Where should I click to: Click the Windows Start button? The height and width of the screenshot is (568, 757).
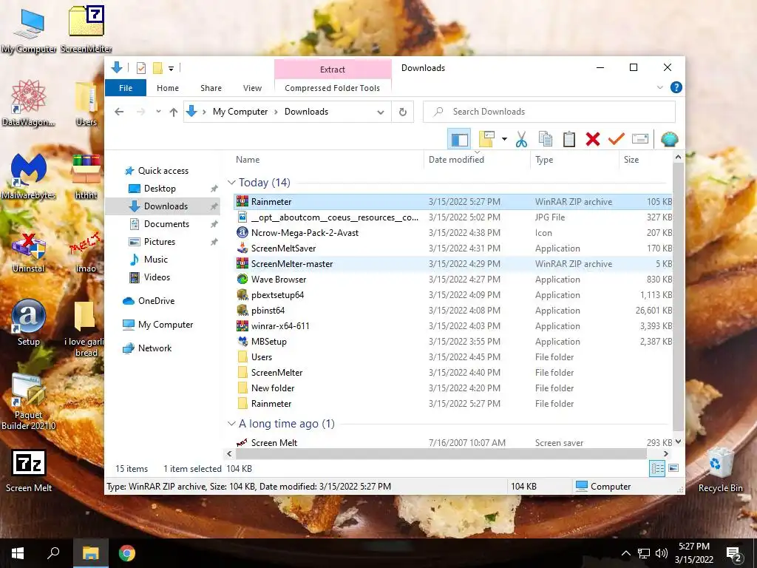point(18,553)
